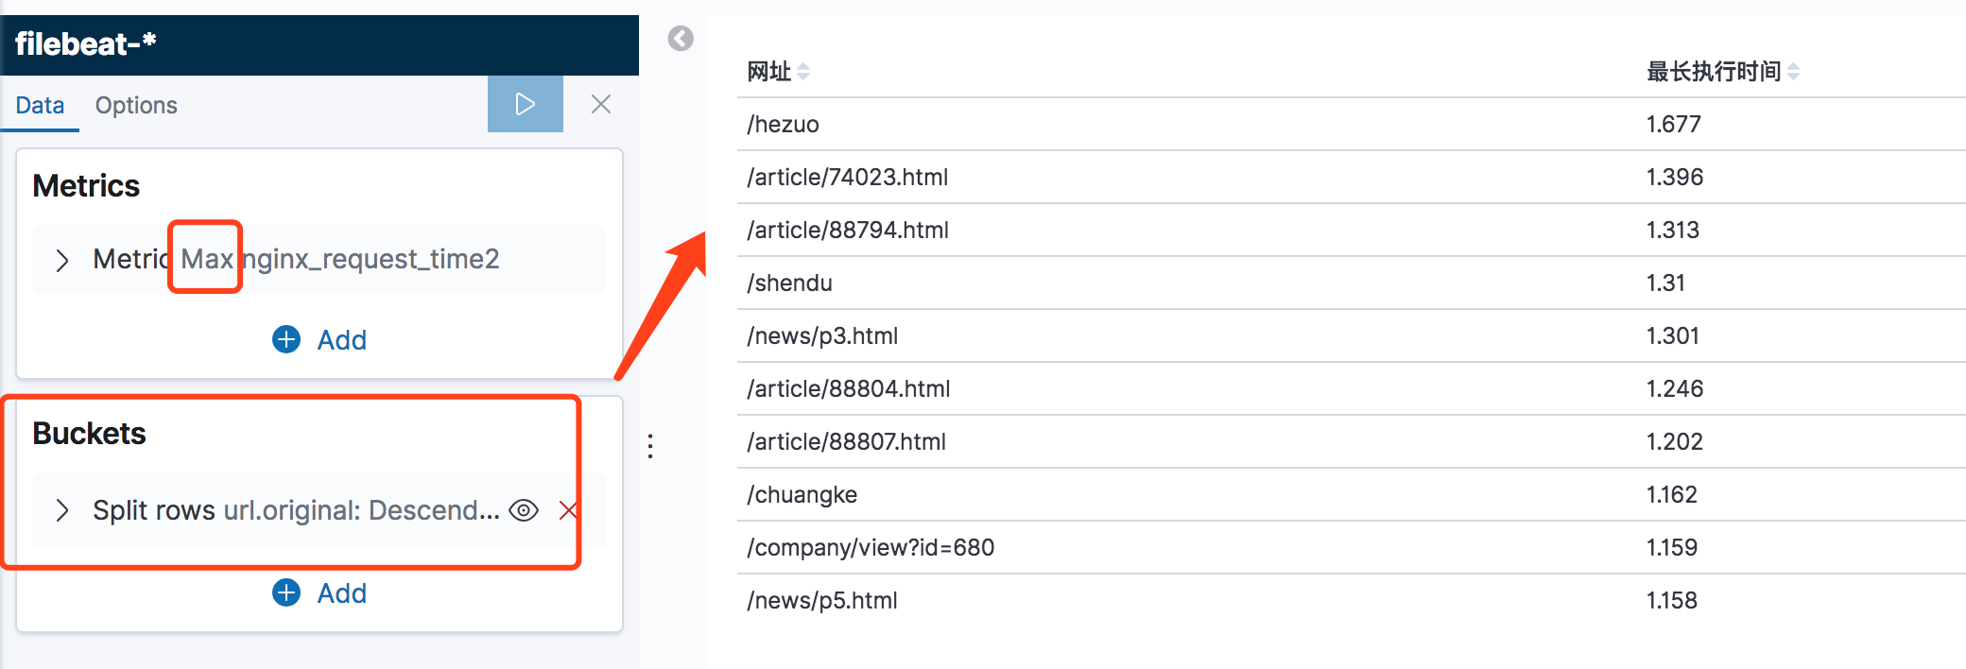Screen dimensions: 1966x669
Task: Click the Add link under Metrics
Action: coord(341,340)
